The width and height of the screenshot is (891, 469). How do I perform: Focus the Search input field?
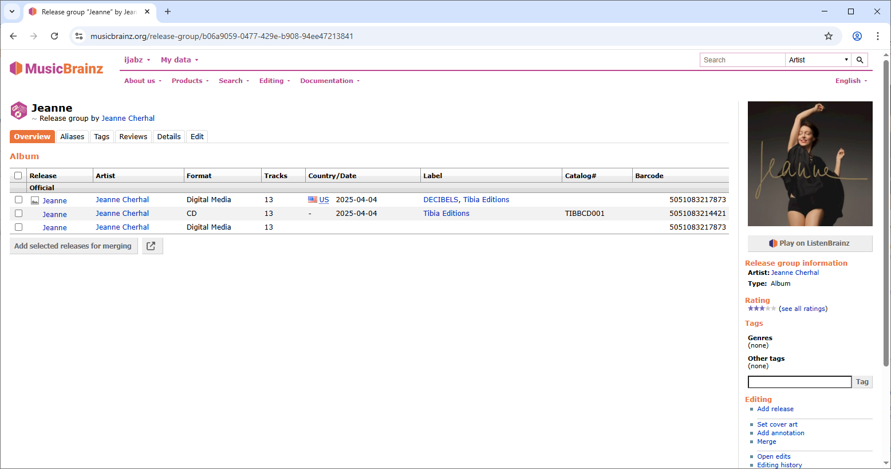coord(742,60)
